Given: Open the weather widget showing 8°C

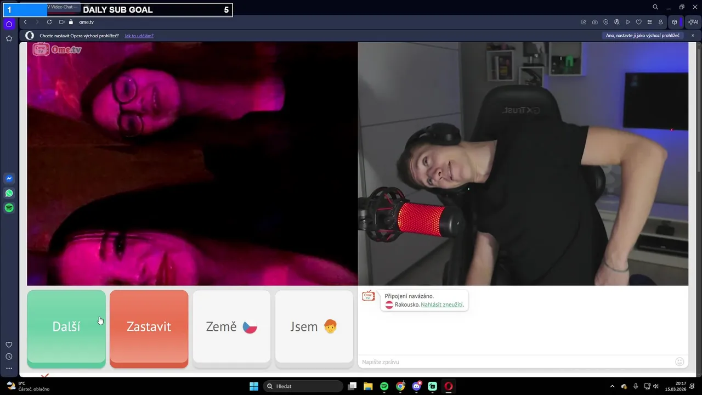Looking at the screenshot, I should 27,386.
